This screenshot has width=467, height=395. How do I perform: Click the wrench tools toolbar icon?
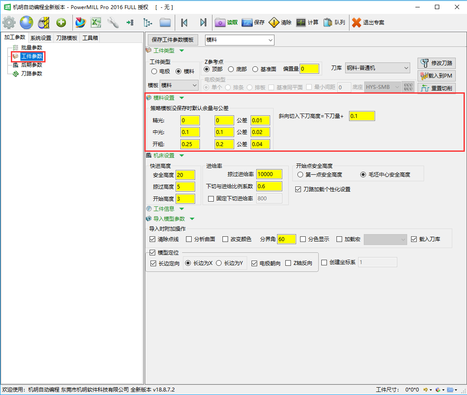click(113, 23)
